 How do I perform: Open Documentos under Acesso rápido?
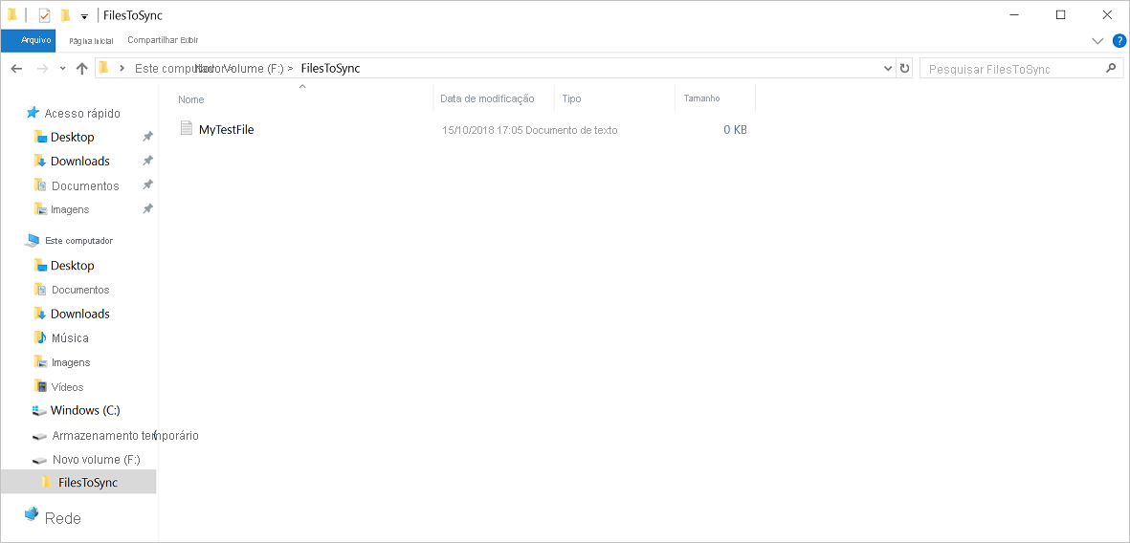pyautogui.click(x=85, y=185)
